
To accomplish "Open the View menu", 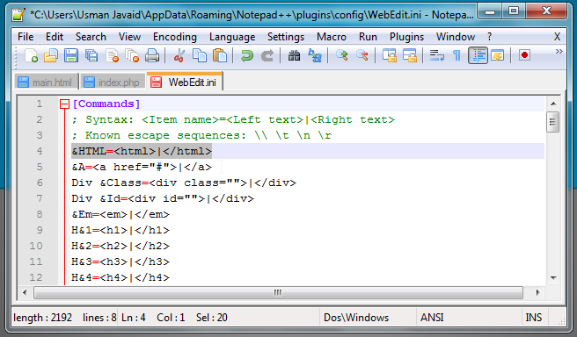I will pyautogui.click(x=129, y=37).
